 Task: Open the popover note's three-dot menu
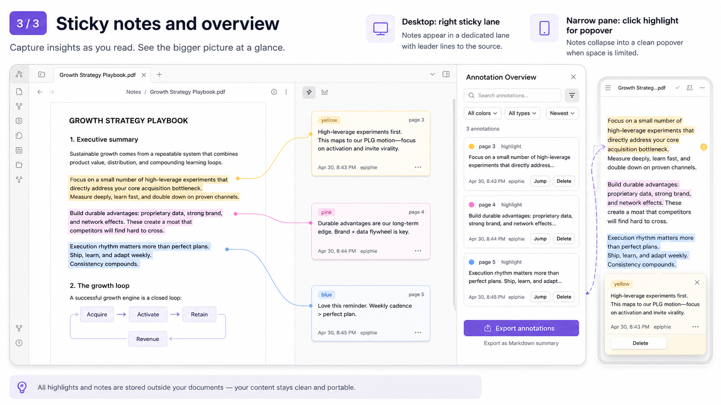tap(695, 327)
